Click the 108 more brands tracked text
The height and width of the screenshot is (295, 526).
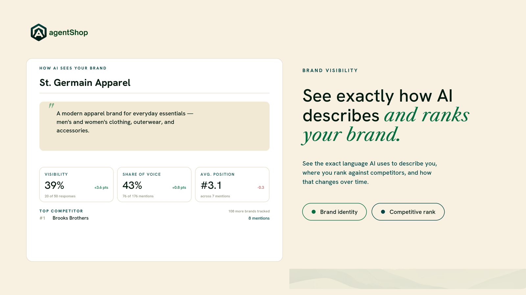coord(249,211)
